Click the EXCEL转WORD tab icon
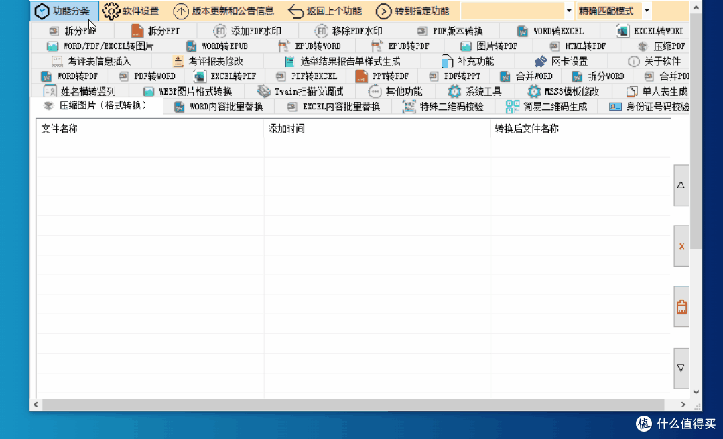Screen dimensions: 723x439 pyautogui.click(x=623, y=31)
